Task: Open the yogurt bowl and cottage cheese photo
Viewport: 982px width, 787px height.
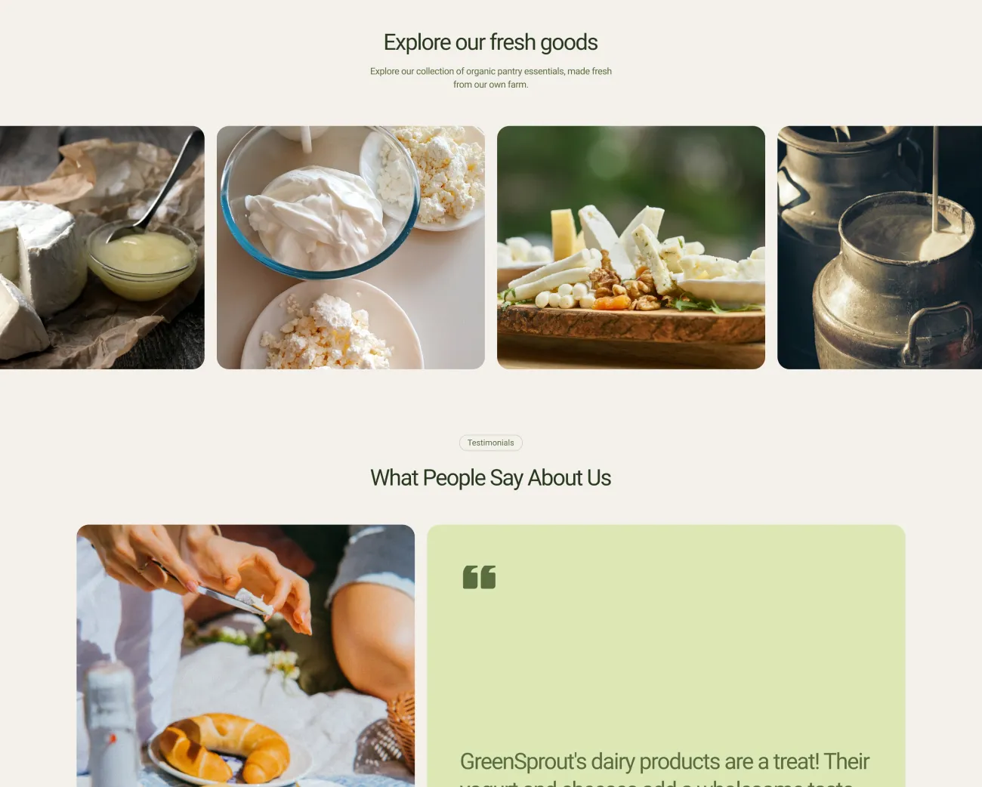Action: (x=350, y=248)
